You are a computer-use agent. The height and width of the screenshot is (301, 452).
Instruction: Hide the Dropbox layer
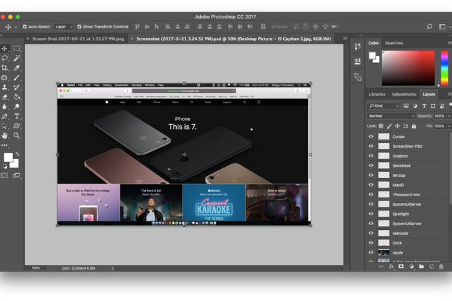371,156
